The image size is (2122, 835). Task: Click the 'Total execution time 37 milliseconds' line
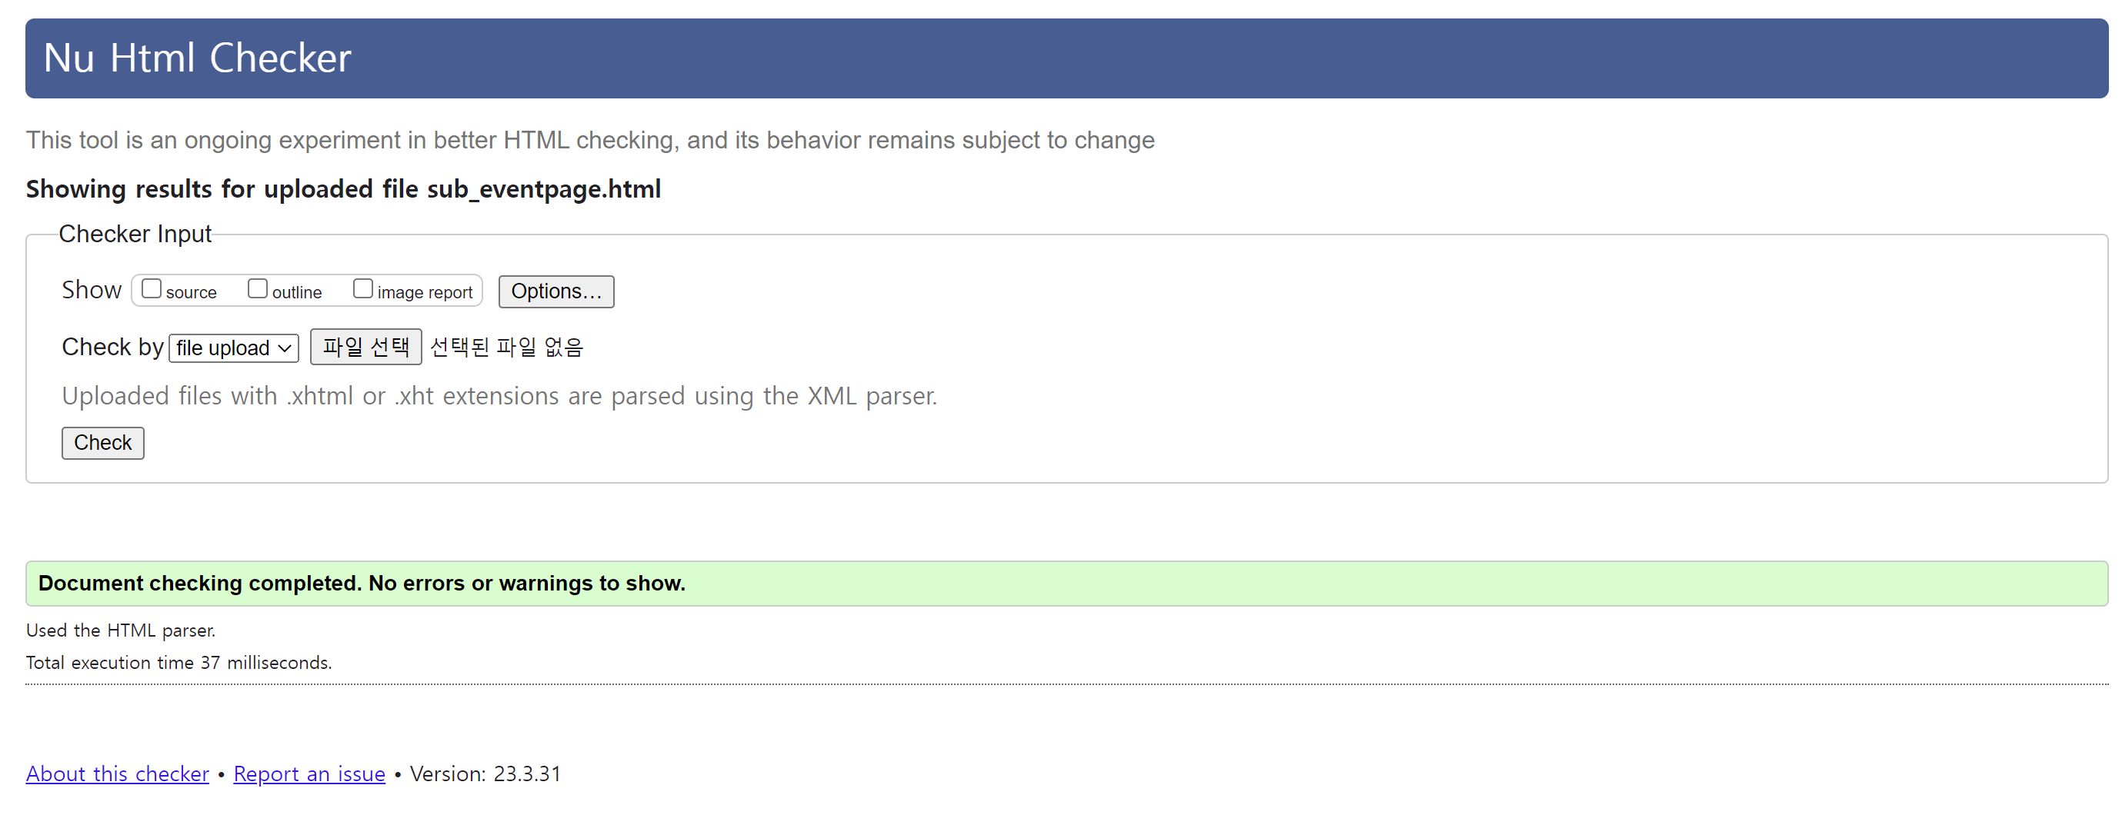coord(179,663)
